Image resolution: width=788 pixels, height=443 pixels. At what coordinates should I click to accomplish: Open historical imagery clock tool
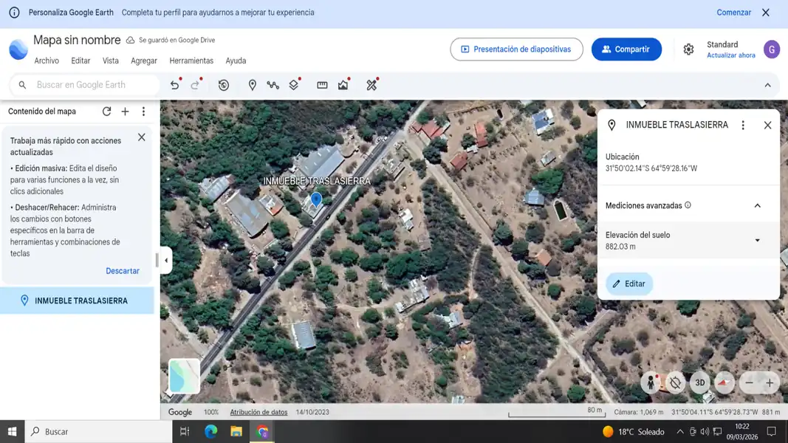[224, 86]
